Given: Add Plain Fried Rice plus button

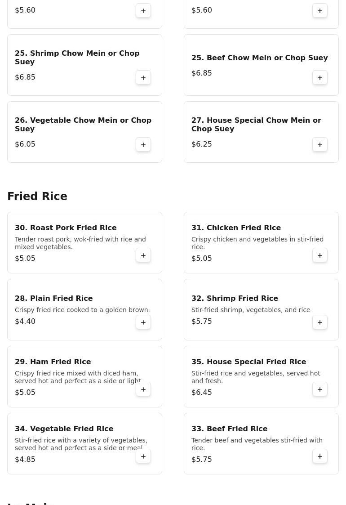Looking at the screenshot, I should coord(143,322).
